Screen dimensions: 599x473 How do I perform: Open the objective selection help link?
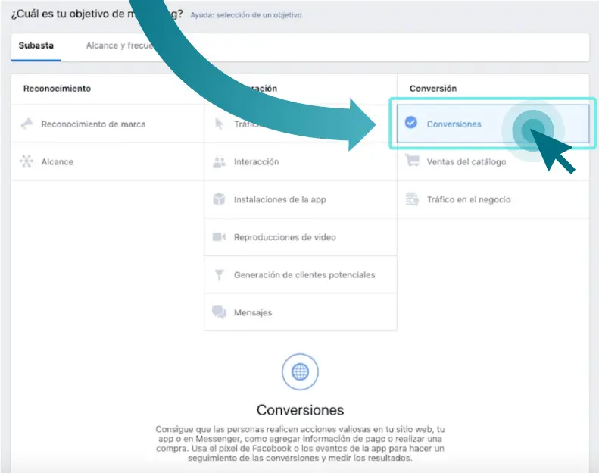pyautogui.click(x=246, y=15)
